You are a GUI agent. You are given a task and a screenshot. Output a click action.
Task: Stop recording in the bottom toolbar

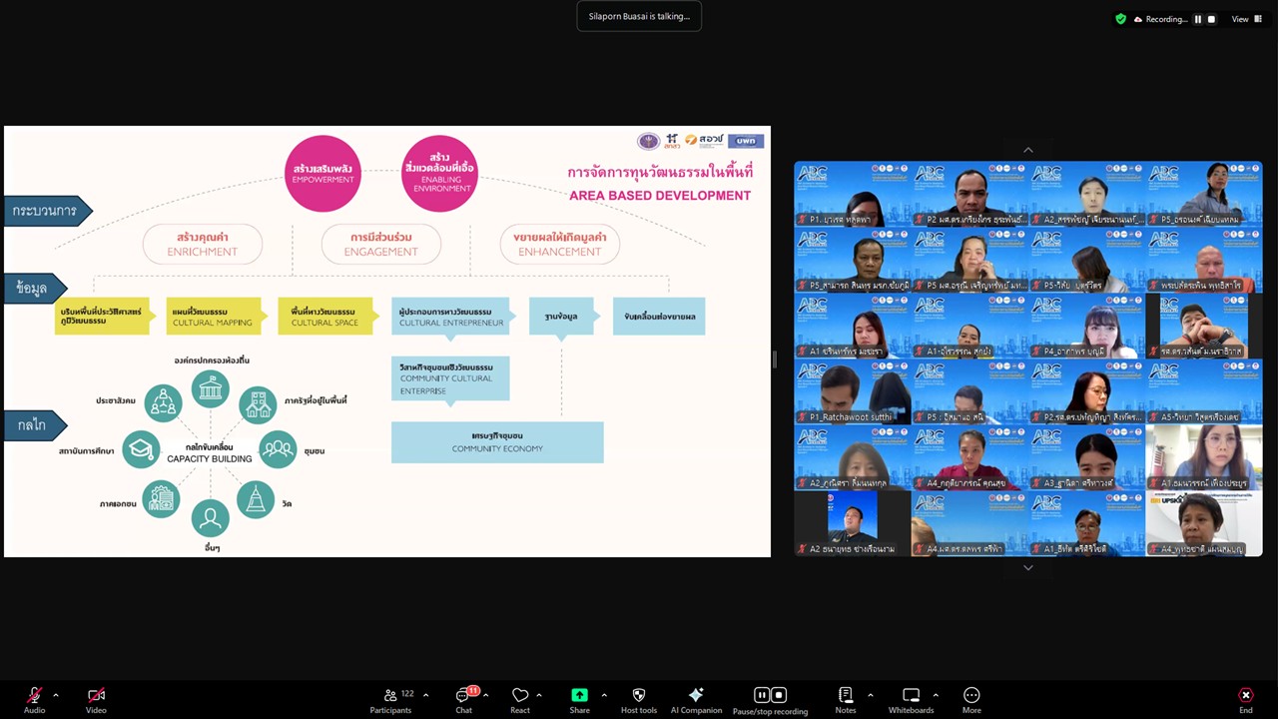tap(779, 695)
